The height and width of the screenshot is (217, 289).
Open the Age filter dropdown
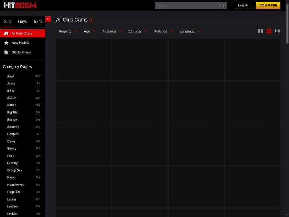(90, 31)
